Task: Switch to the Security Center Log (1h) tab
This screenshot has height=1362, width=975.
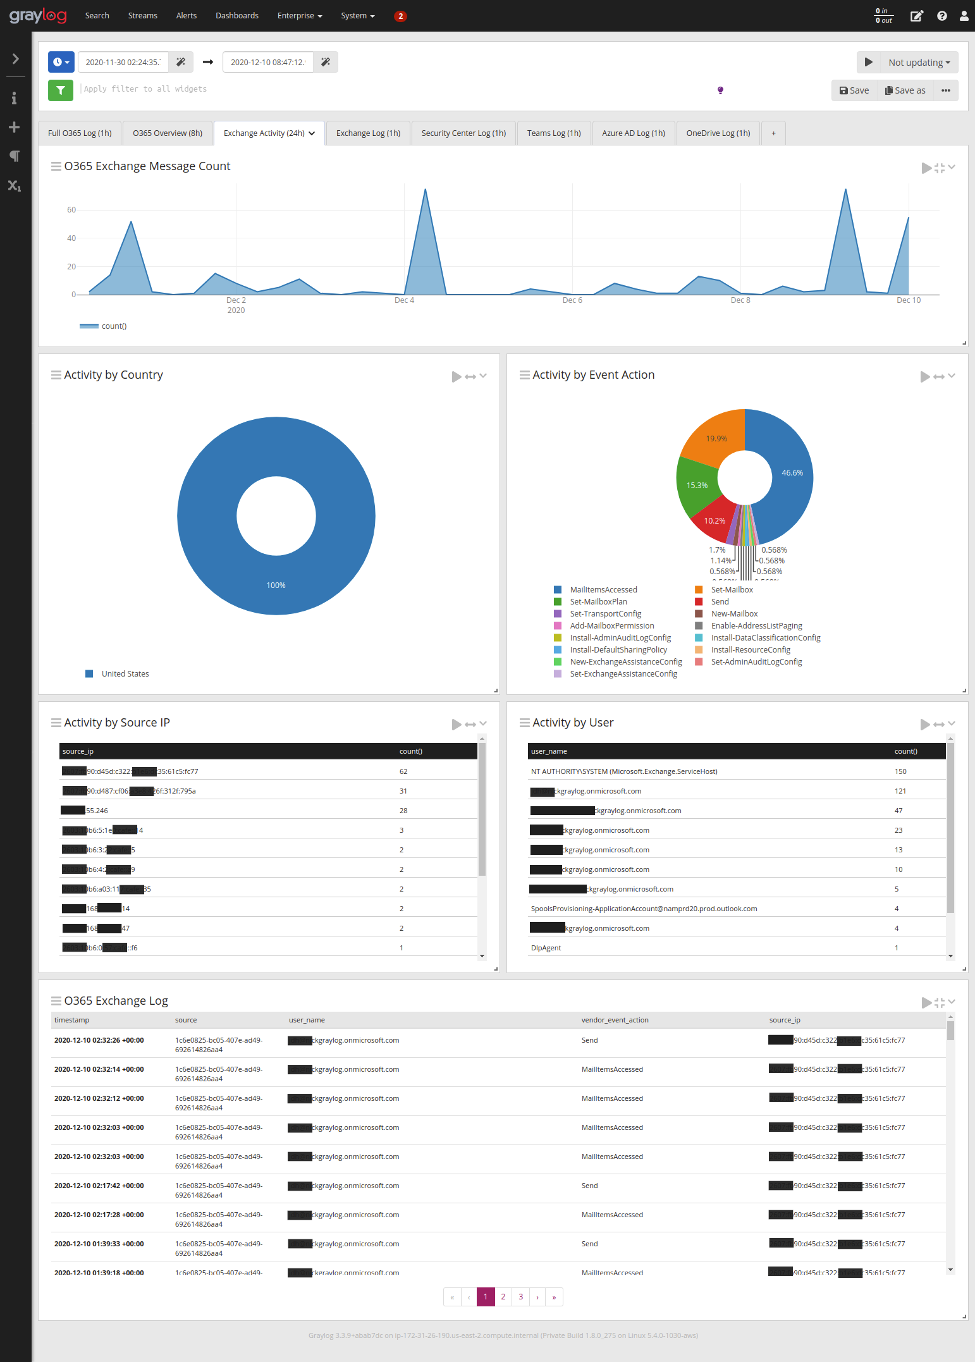Action: click(463, 133)
